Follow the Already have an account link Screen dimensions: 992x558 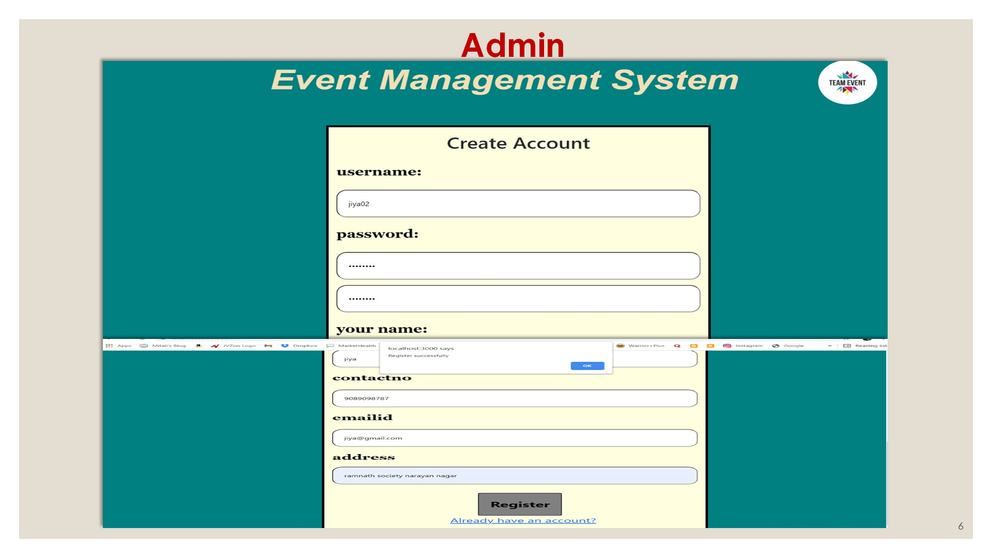point(523,520)
